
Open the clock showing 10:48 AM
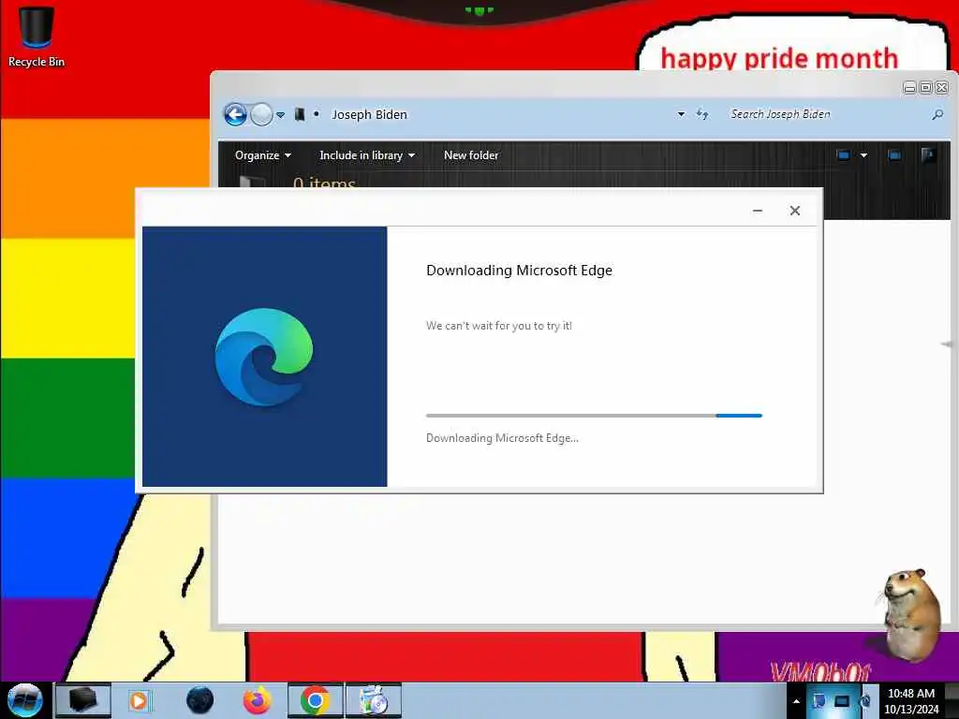coord(910,700)
